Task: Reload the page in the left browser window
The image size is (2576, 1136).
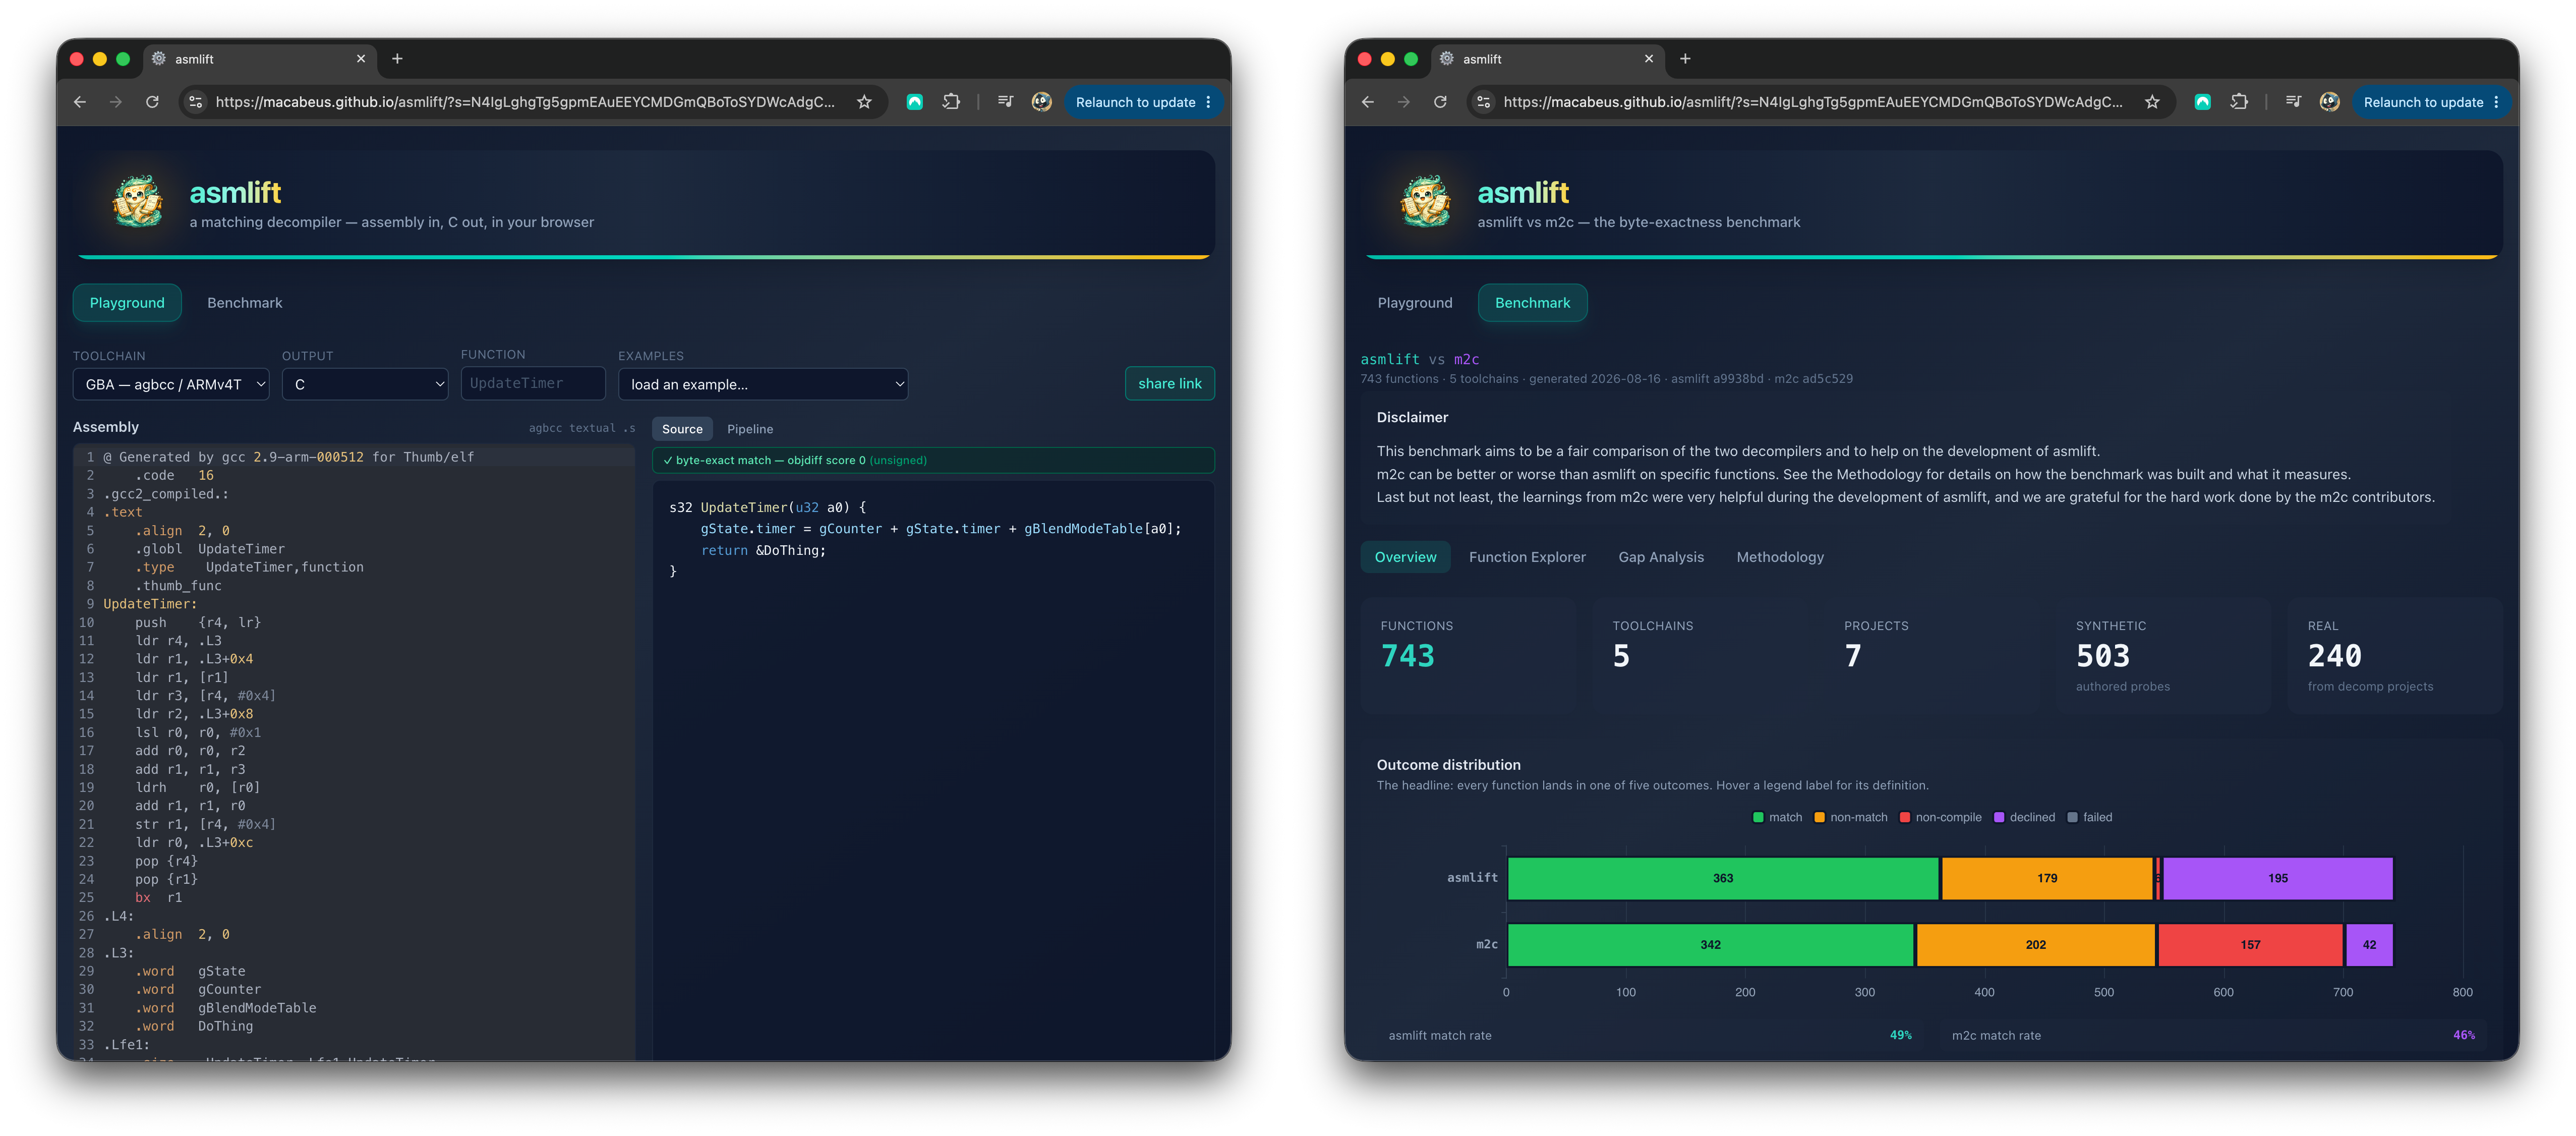Action: (x=152, y=102)
